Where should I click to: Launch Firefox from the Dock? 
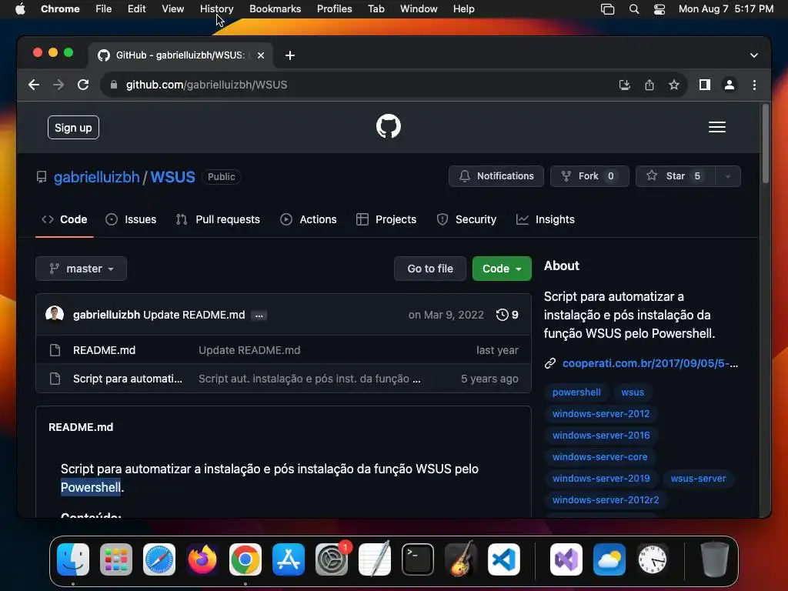[202, 559]
